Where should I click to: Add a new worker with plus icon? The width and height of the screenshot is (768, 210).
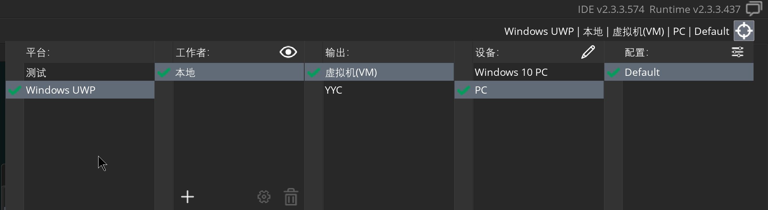point(188,197)
